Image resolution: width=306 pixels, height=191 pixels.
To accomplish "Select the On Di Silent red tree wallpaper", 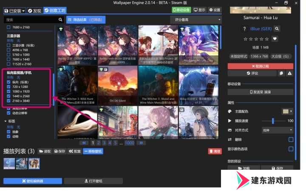I will [x=118, y=86].
